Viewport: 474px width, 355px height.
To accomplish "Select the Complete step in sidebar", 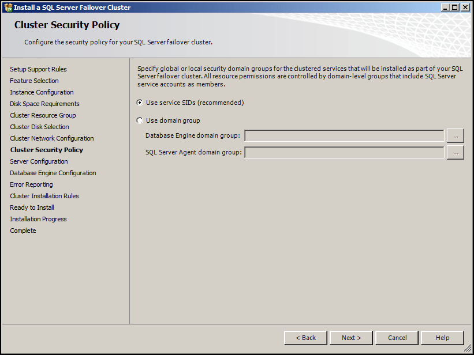I will [x=23, y=231].
